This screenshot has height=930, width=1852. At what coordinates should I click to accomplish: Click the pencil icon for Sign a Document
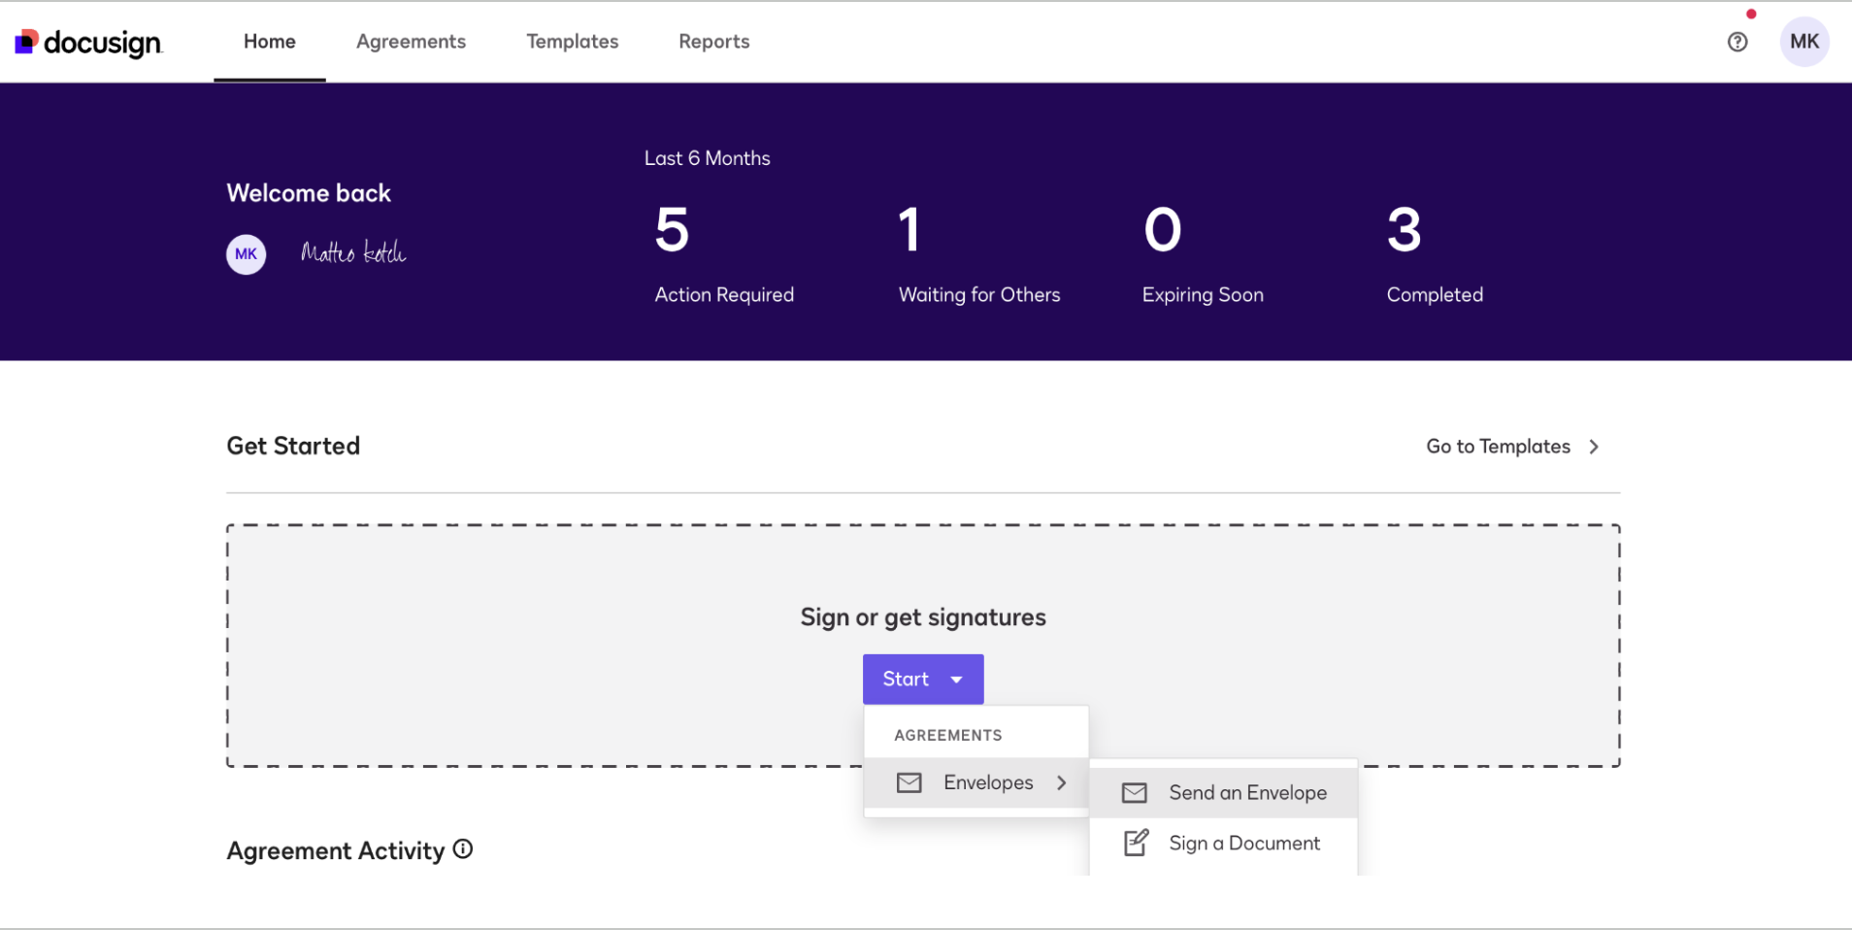pyautogui.click(x=1136, y=843)
